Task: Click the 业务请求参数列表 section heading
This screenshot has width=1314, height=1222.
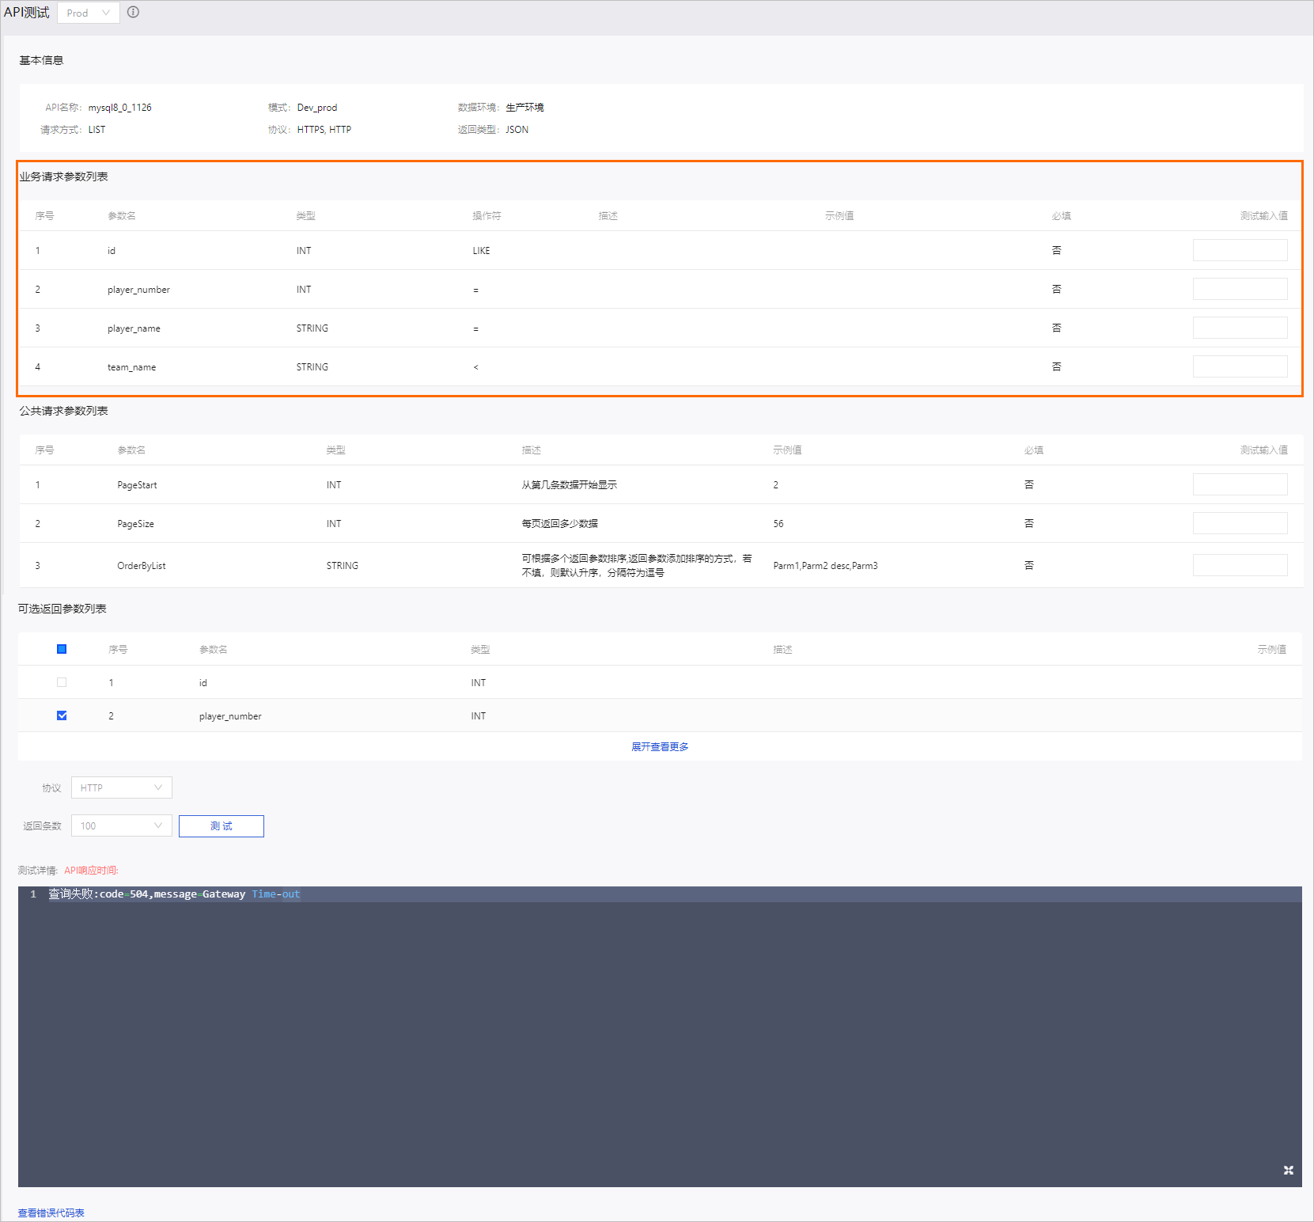Action: tap(63, 176)
